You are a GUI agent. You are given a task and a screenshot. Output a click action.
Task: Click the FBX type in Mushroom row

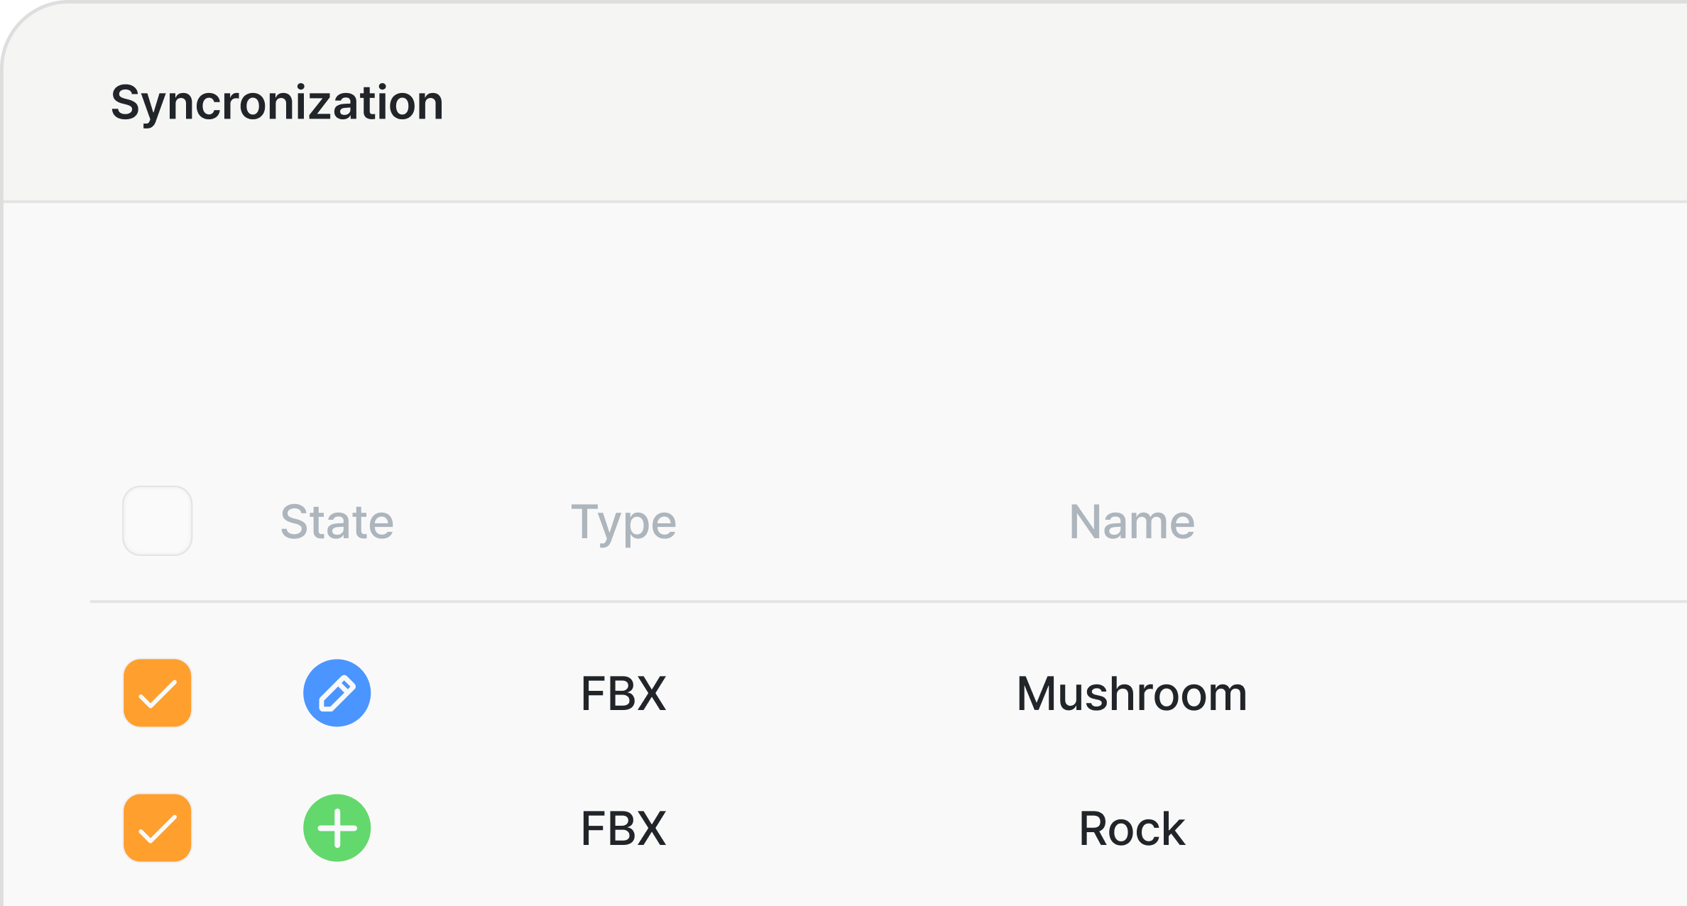[623, 694]
